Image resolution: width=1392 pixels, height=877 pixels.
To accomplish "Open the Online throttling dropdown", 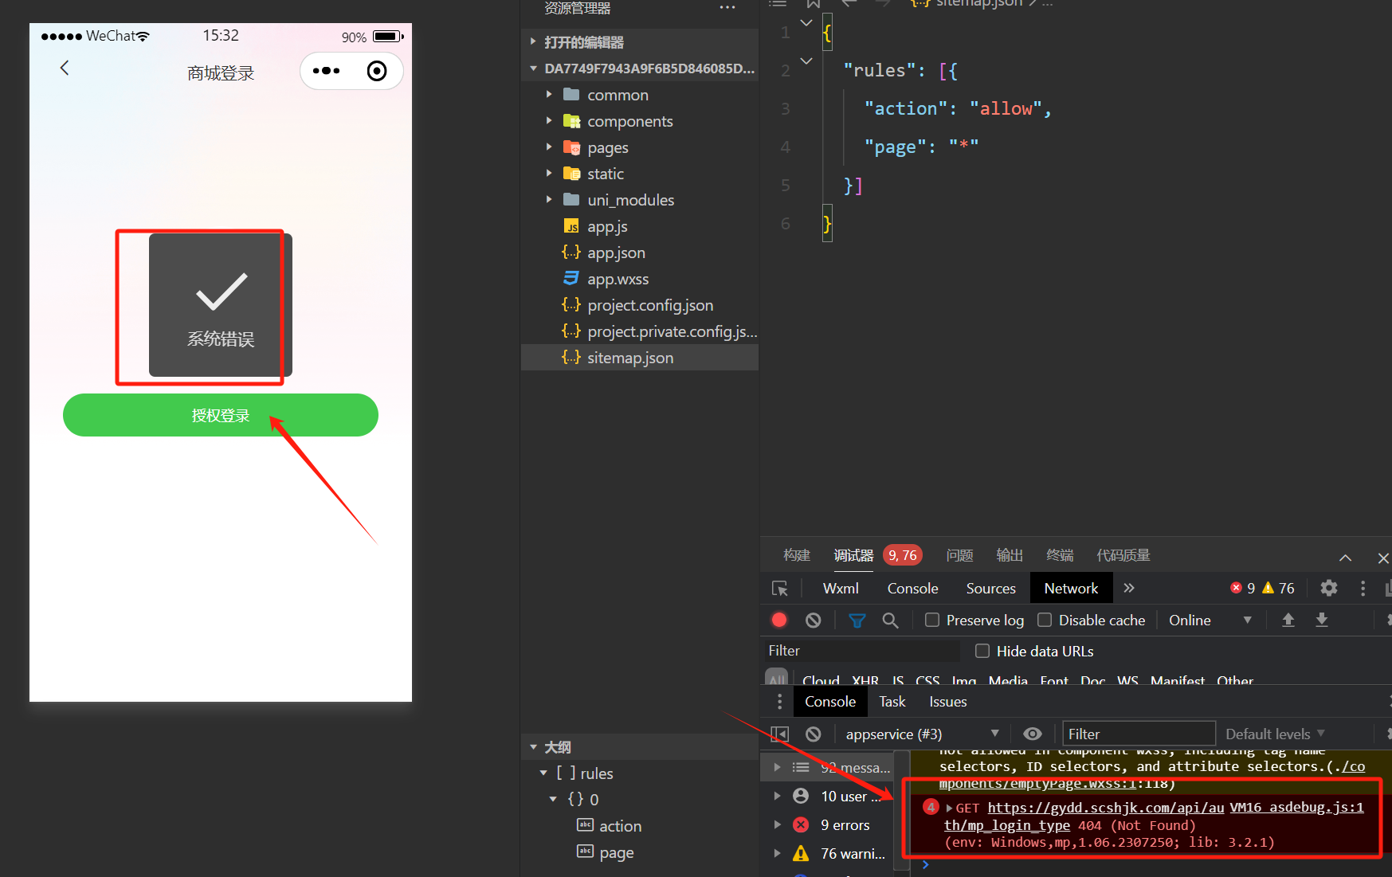I will tap(1210, 621).
